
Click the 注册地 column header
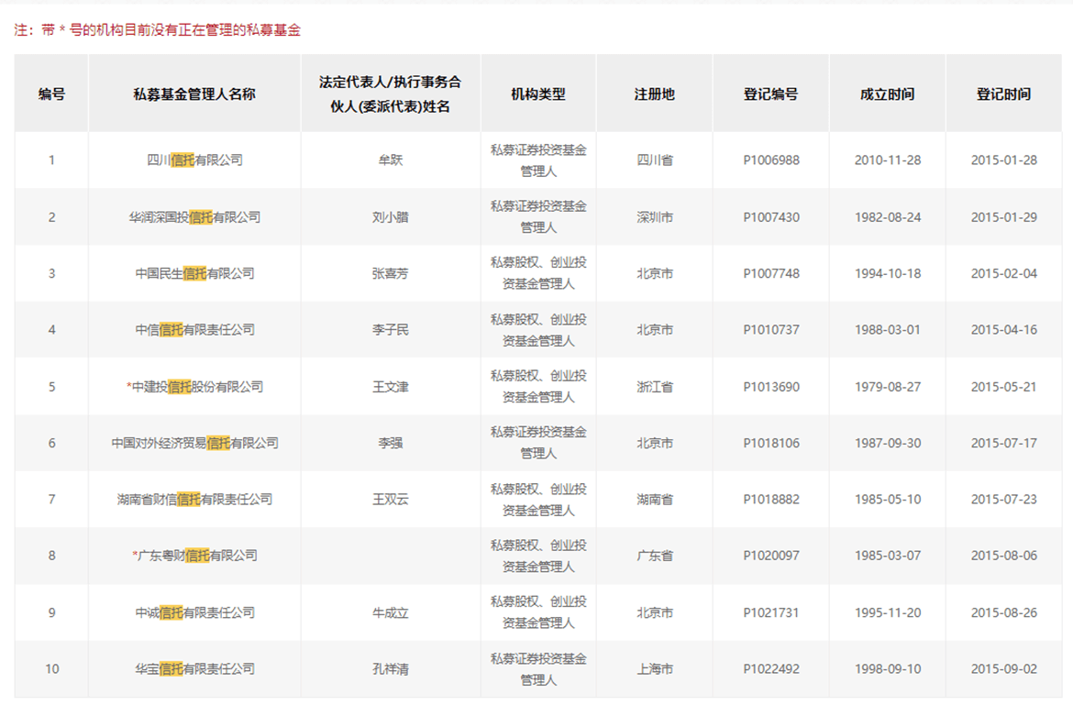point(655,94)
